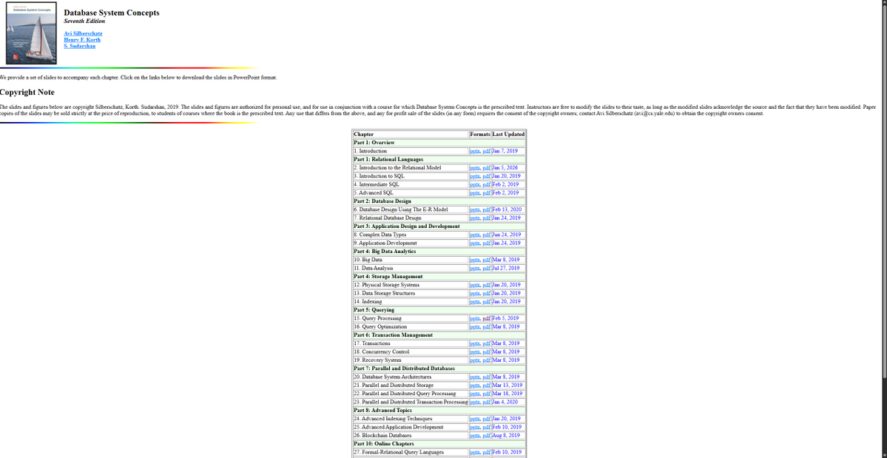Image resolution: width=887 pixels, height=458 pixels.
Task: Download pdf for 3. Introduction to SQL
Action: pyautogui.click(x=486, y=176)
